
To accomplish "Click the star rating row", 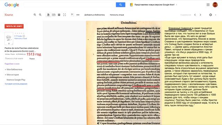I will coord(19,33).
